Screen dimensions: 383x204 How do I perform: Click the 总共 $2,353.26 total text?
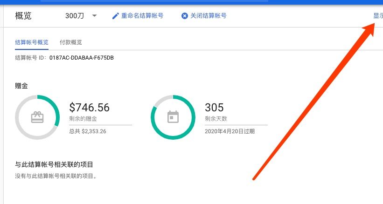(88, 131)
